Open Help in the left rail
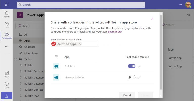 click(7, 85)
